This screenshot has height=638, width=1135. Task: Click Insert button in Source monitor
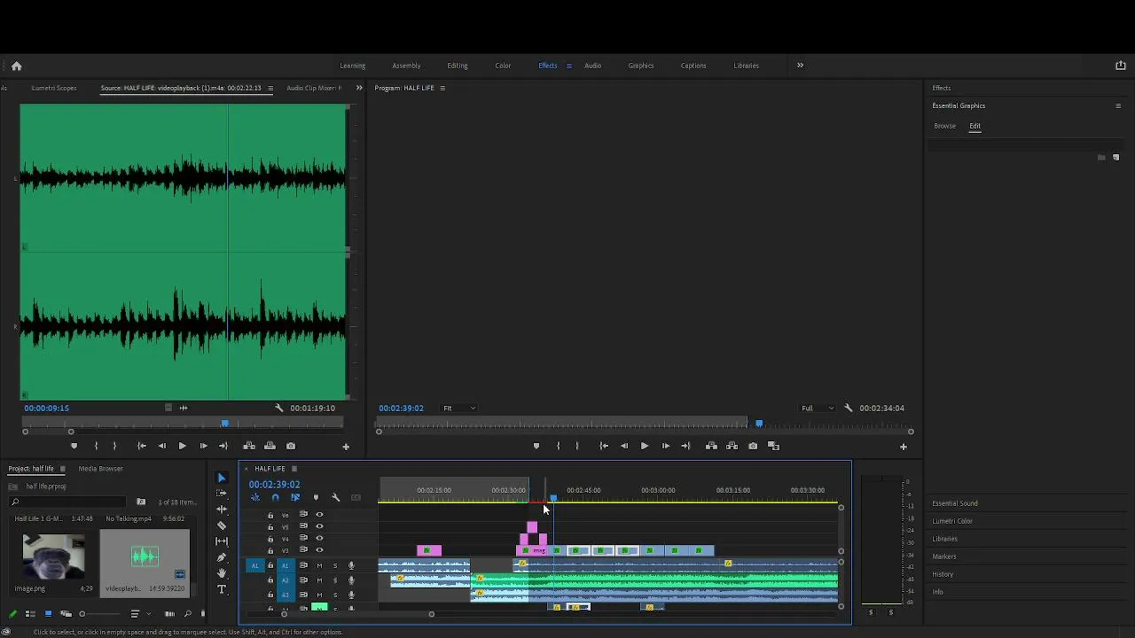[x=249, y=447]
